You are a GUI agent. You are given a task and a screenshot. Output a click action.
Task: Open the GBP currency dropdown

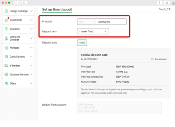pyautogui.click(x=86, y=22)
